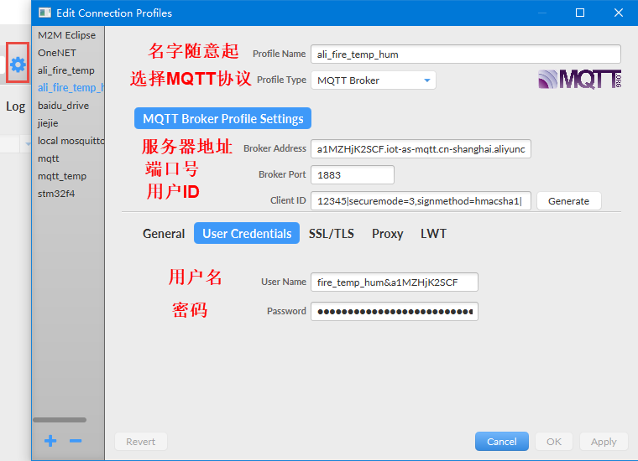638x461 pixels.
Task: Select the baidu_drive profile
Action: (x=68, y=106)
